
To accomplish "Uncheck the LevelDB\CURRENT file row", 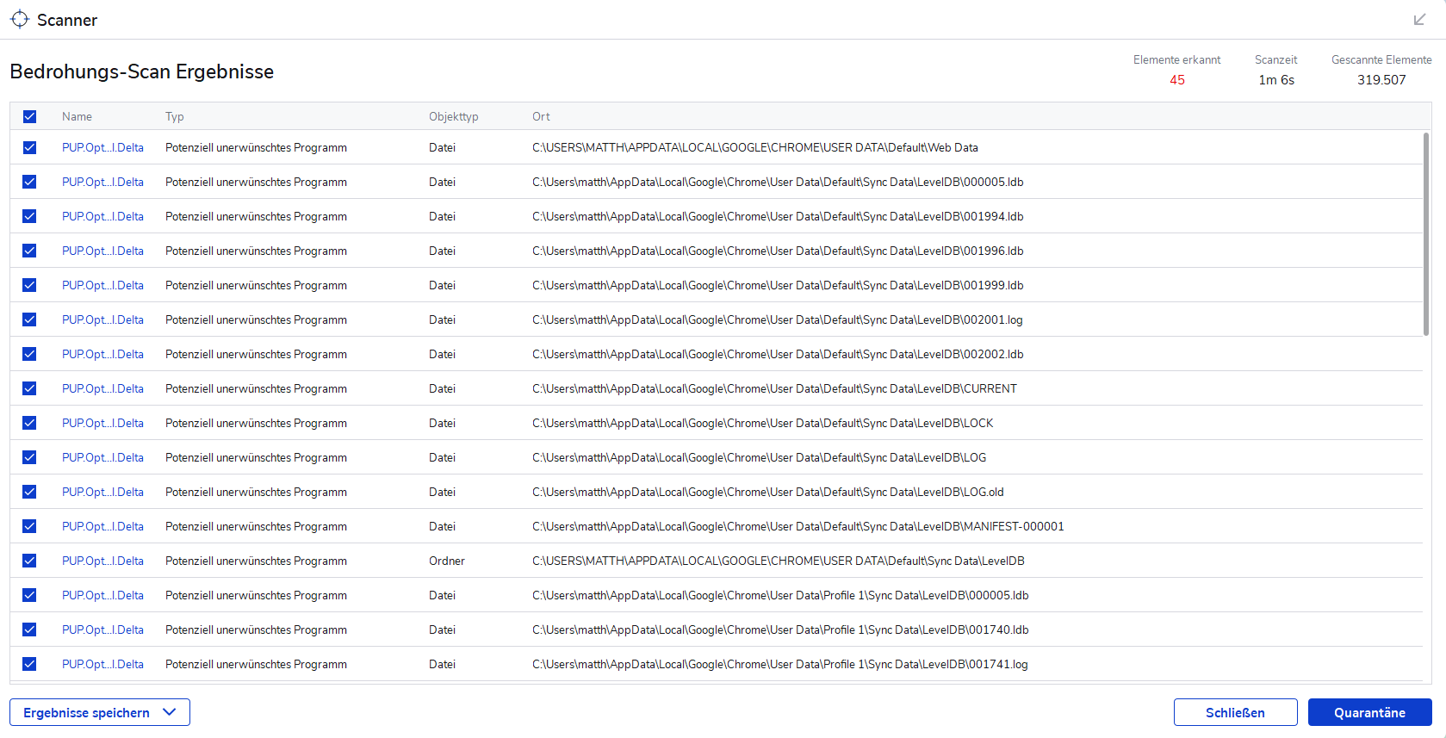I will click(x=29, y=388).
